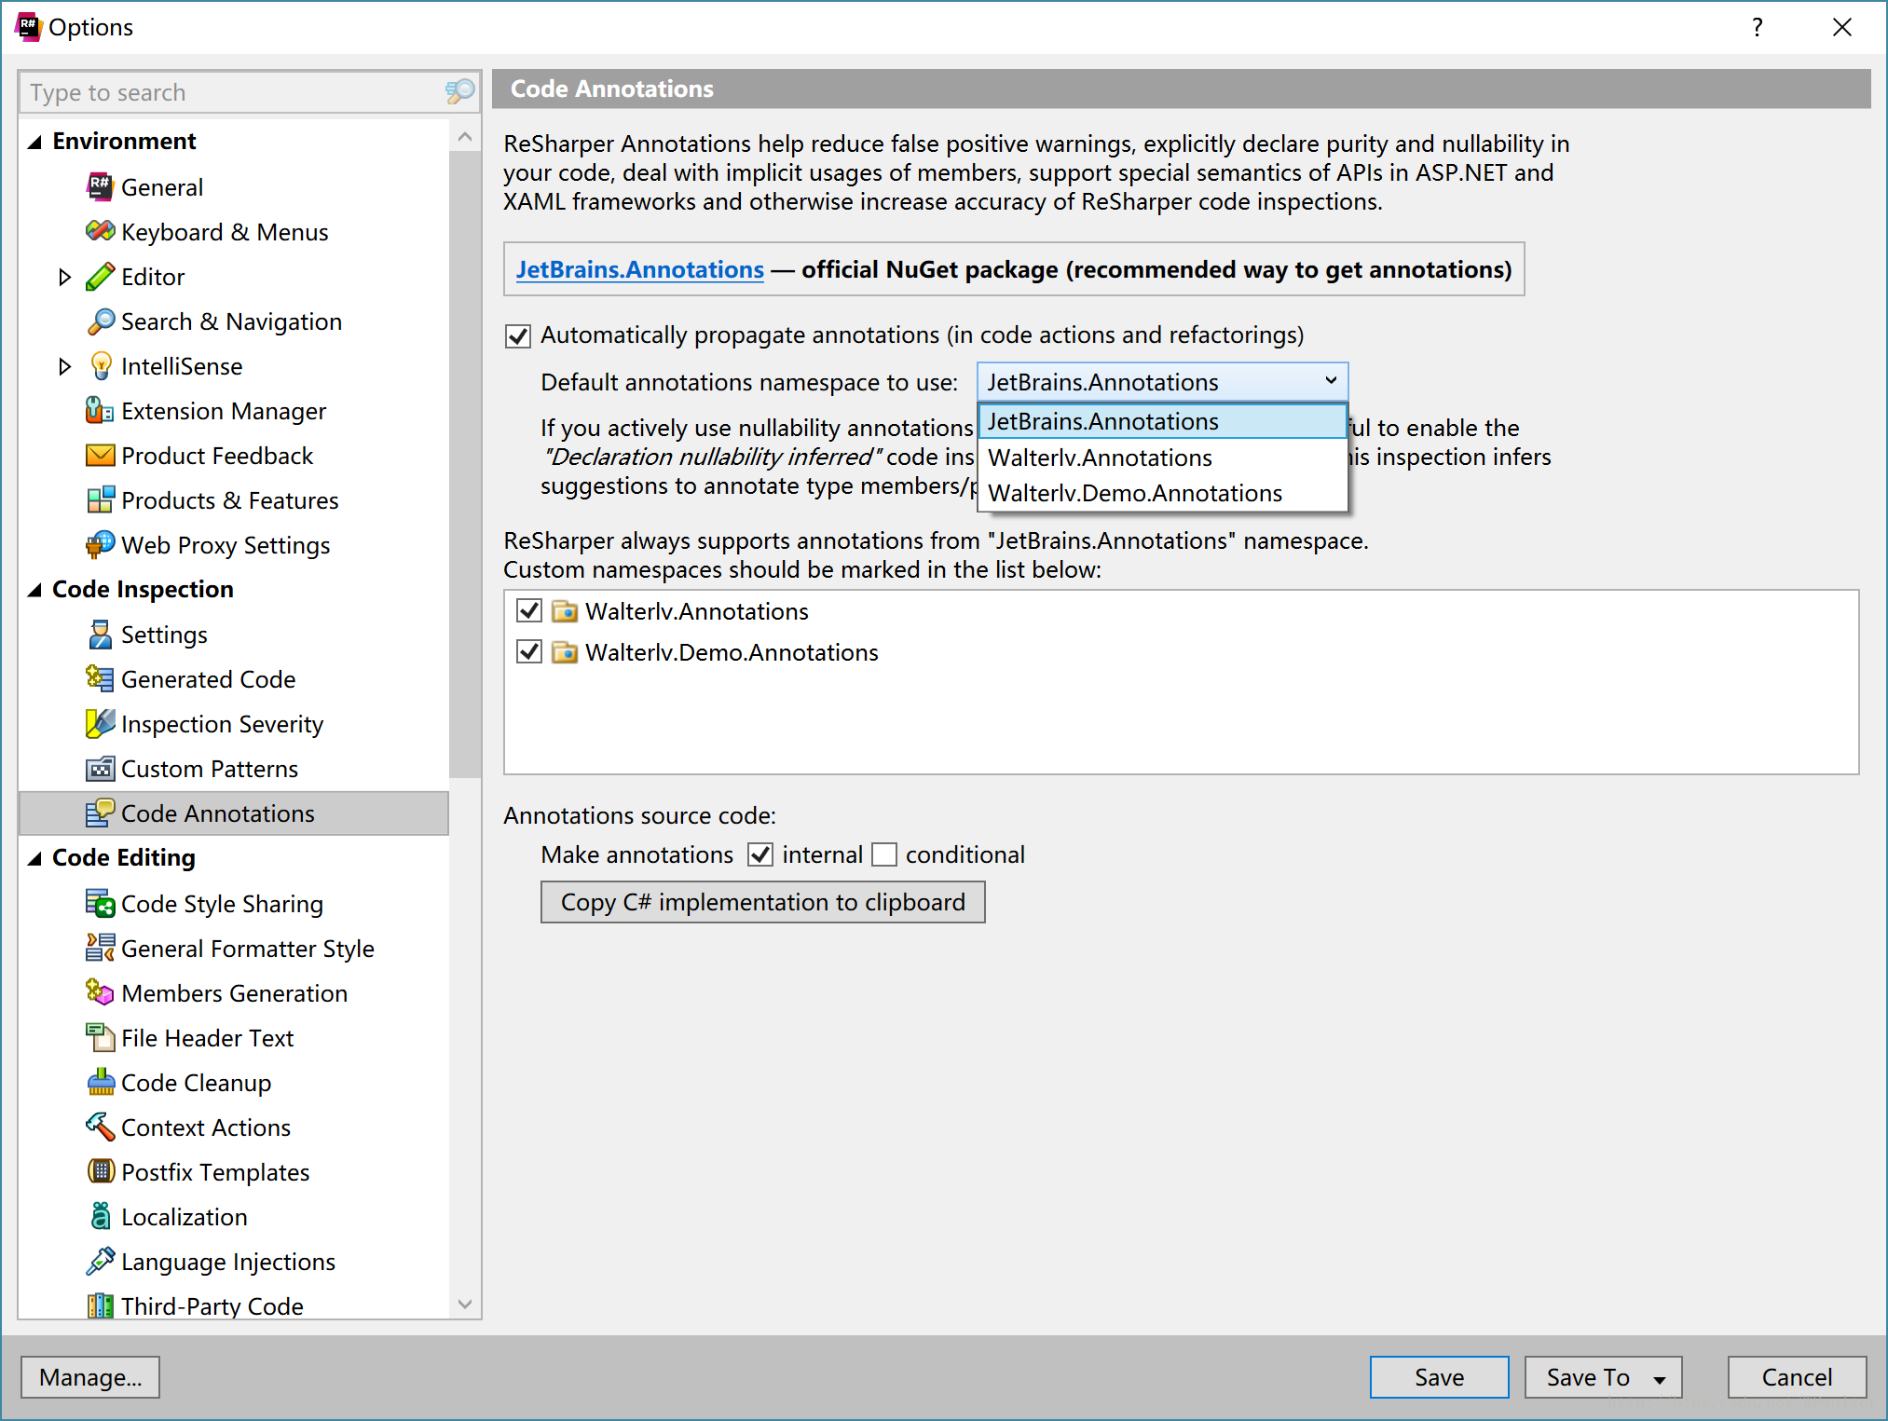Toggle Automatically propagate annotations checkbox

pos(518,335)
